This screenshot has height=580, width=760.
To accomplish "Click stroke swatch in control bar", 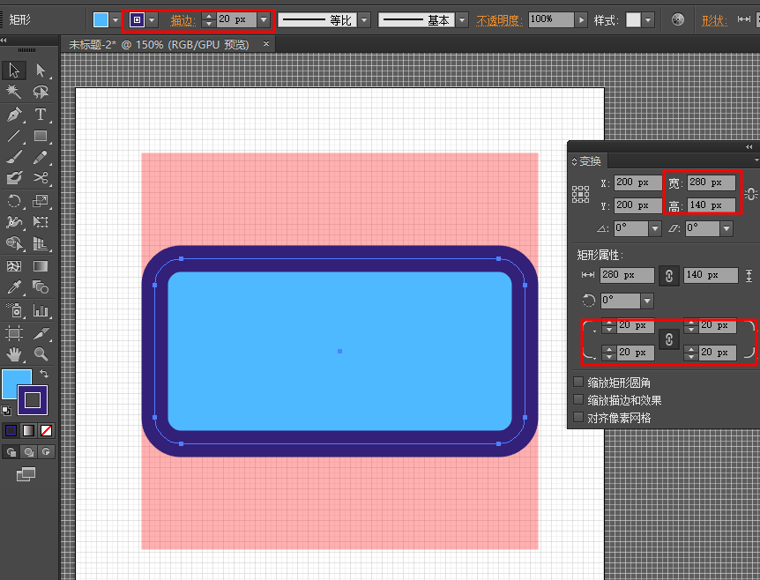I will click(138, 20).
